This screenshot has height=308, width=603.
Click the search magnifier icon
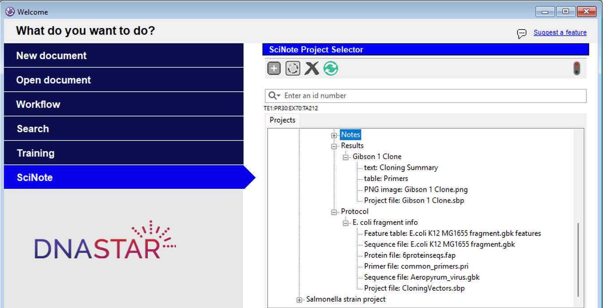point(273,95)
